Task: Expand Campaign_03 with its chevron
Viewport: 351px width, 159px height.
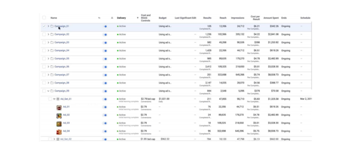Action: 49,42
